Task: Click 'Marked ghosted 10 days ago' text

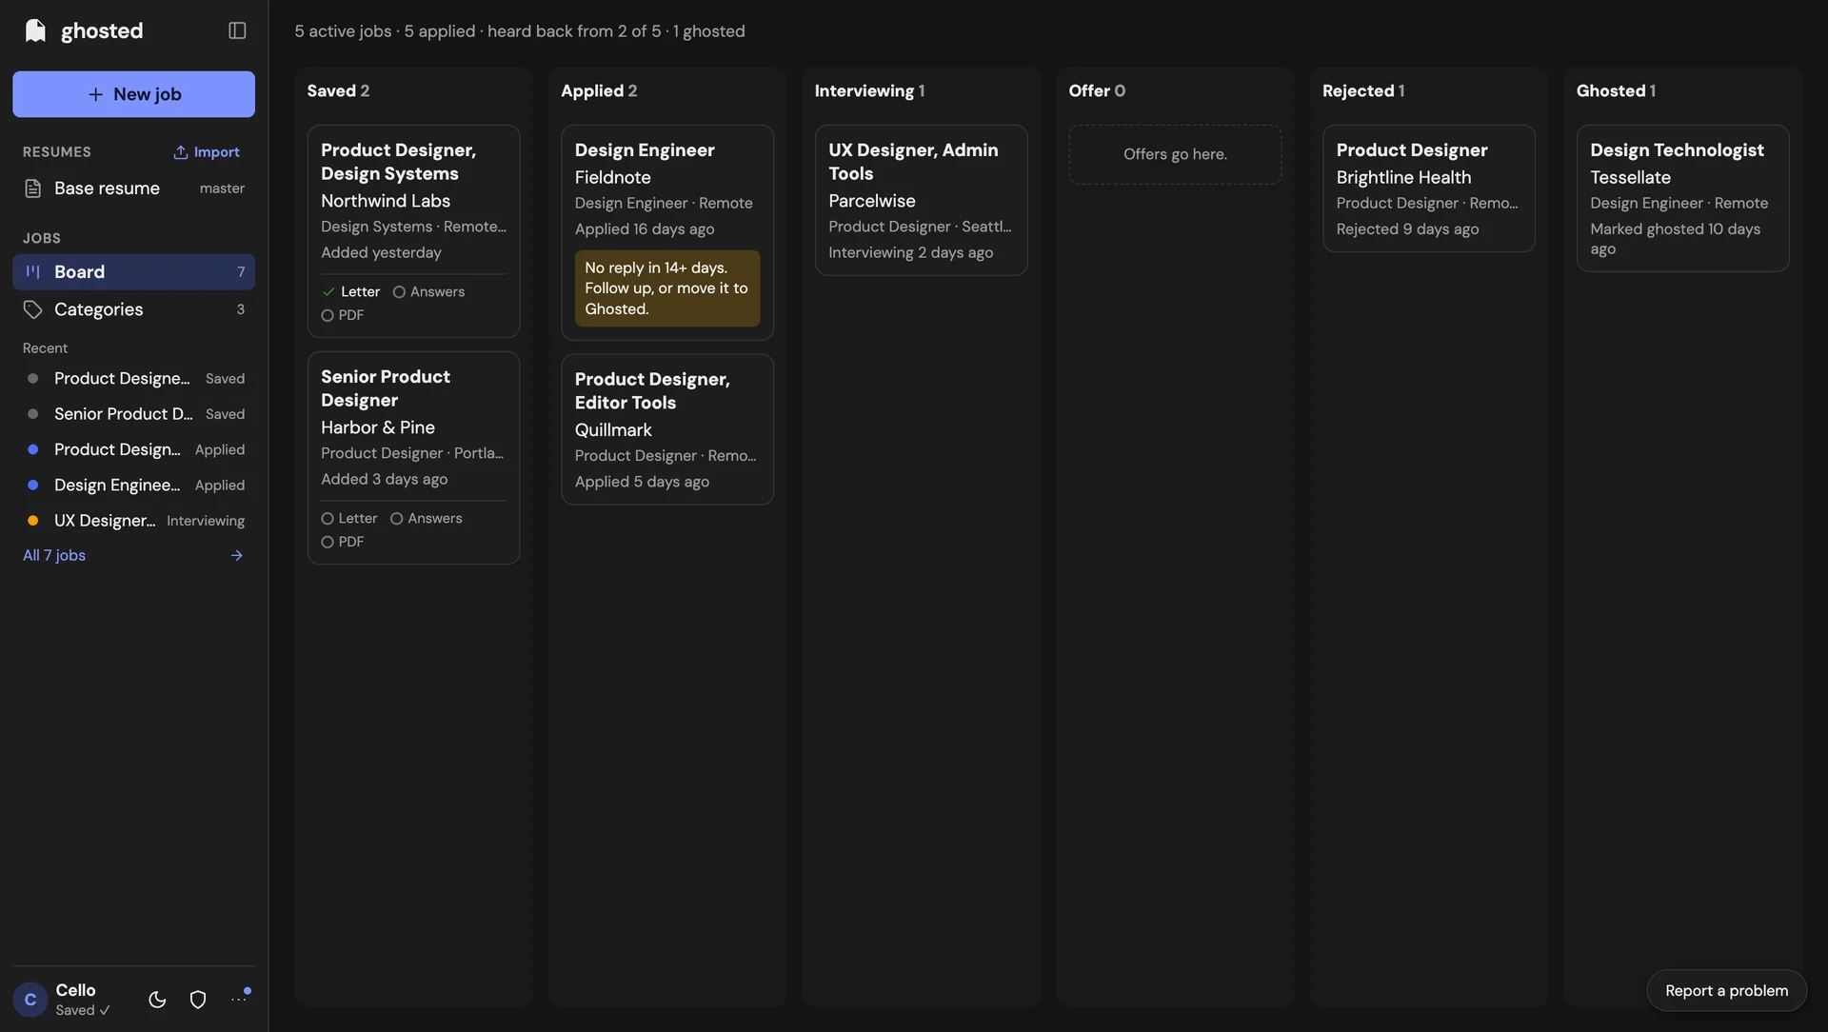Action: click(1675, 239)
